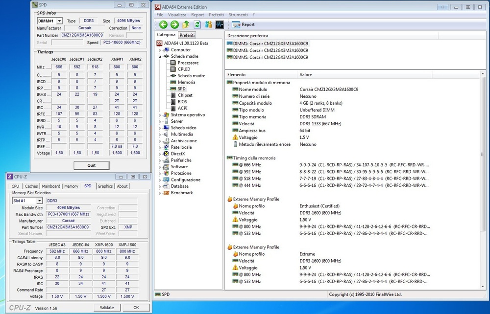The image size is (490, 314).
Task: Expand the Computer tree node
Action: [x=160, y=50]
